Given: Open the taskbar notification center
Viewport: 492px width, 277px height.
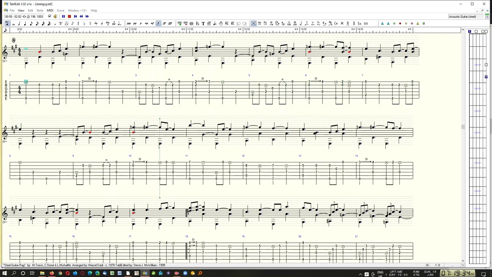Looking at the screenshot, I should point(484,274).
